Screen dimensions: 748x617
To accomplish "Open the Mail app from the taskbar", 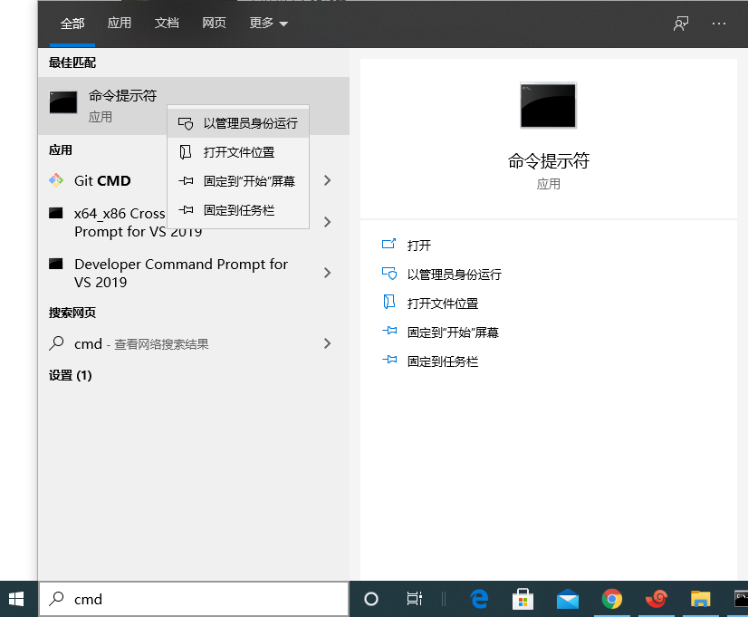I will [x=567, y=599].
